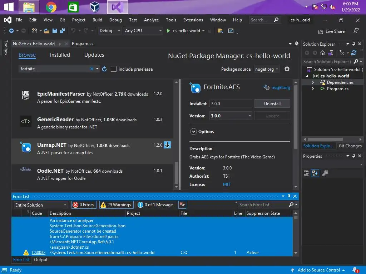Open NuGet package source settings gear

(287, 69)
